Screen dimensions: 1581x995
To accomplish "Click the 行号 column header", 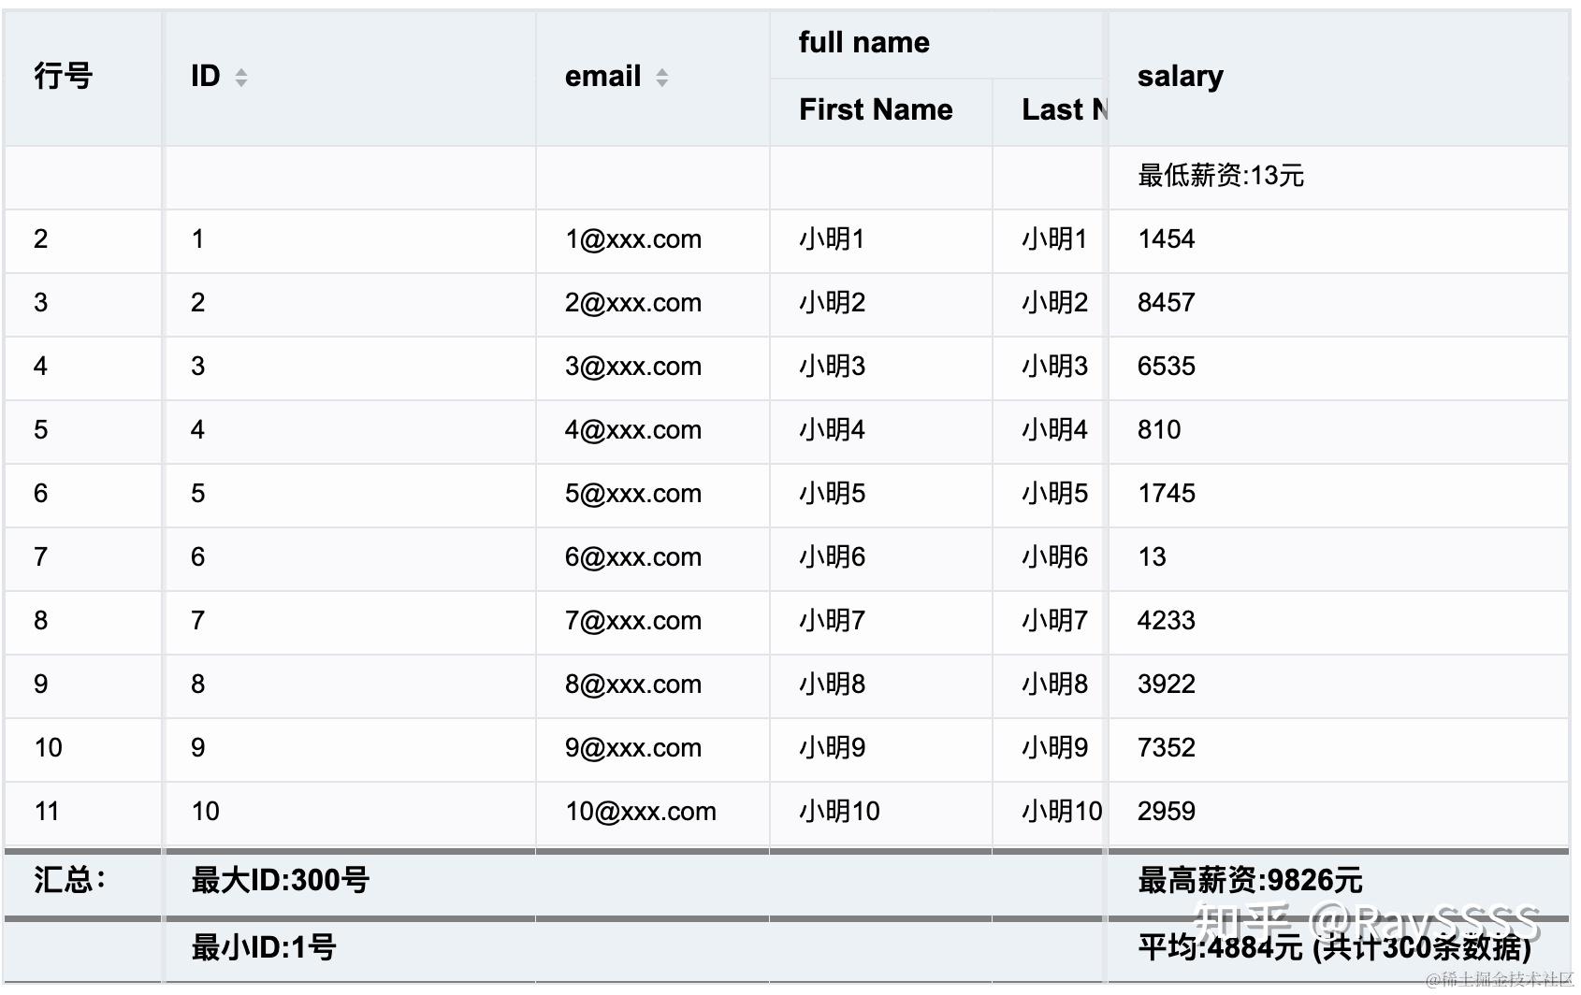I will (62, 78).
